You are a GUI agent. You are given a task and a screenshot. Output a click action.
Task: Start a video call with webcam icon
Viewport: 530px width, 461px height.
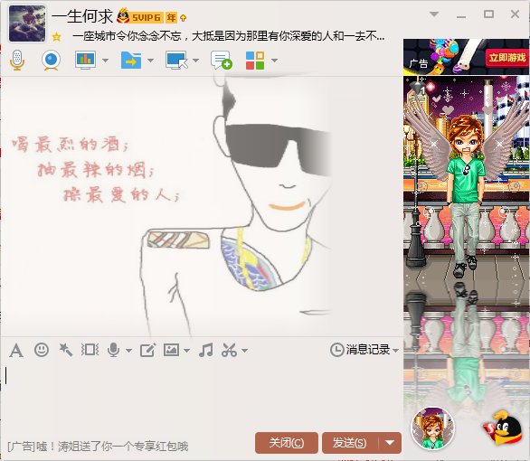[51, 61]
